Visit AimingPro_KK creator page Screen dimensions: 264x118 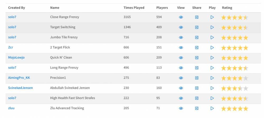pos(19,78)
